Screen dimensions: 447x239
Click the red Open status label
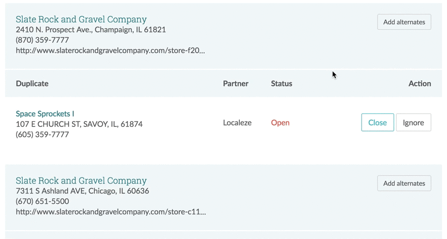[x=280, y=123]
